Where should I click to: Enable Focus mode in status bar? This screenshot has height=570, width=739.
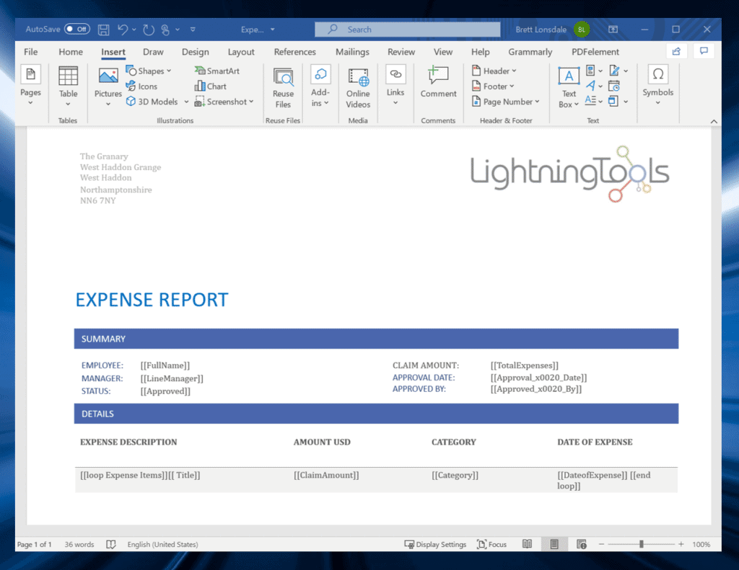pos(491,545)
